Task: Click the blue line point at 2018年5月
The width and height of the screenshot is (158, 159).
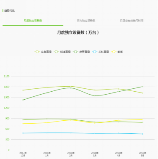Action: click(142, 134)
